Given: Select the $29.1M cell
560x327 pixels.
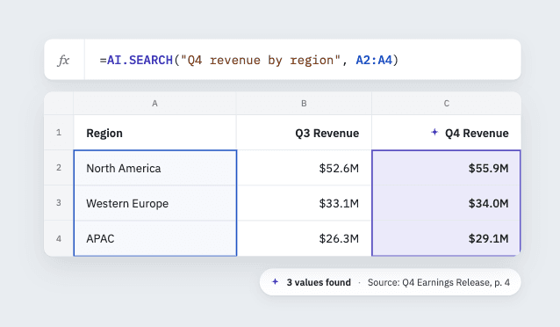Looking at the screenshot, I should 447,238.
